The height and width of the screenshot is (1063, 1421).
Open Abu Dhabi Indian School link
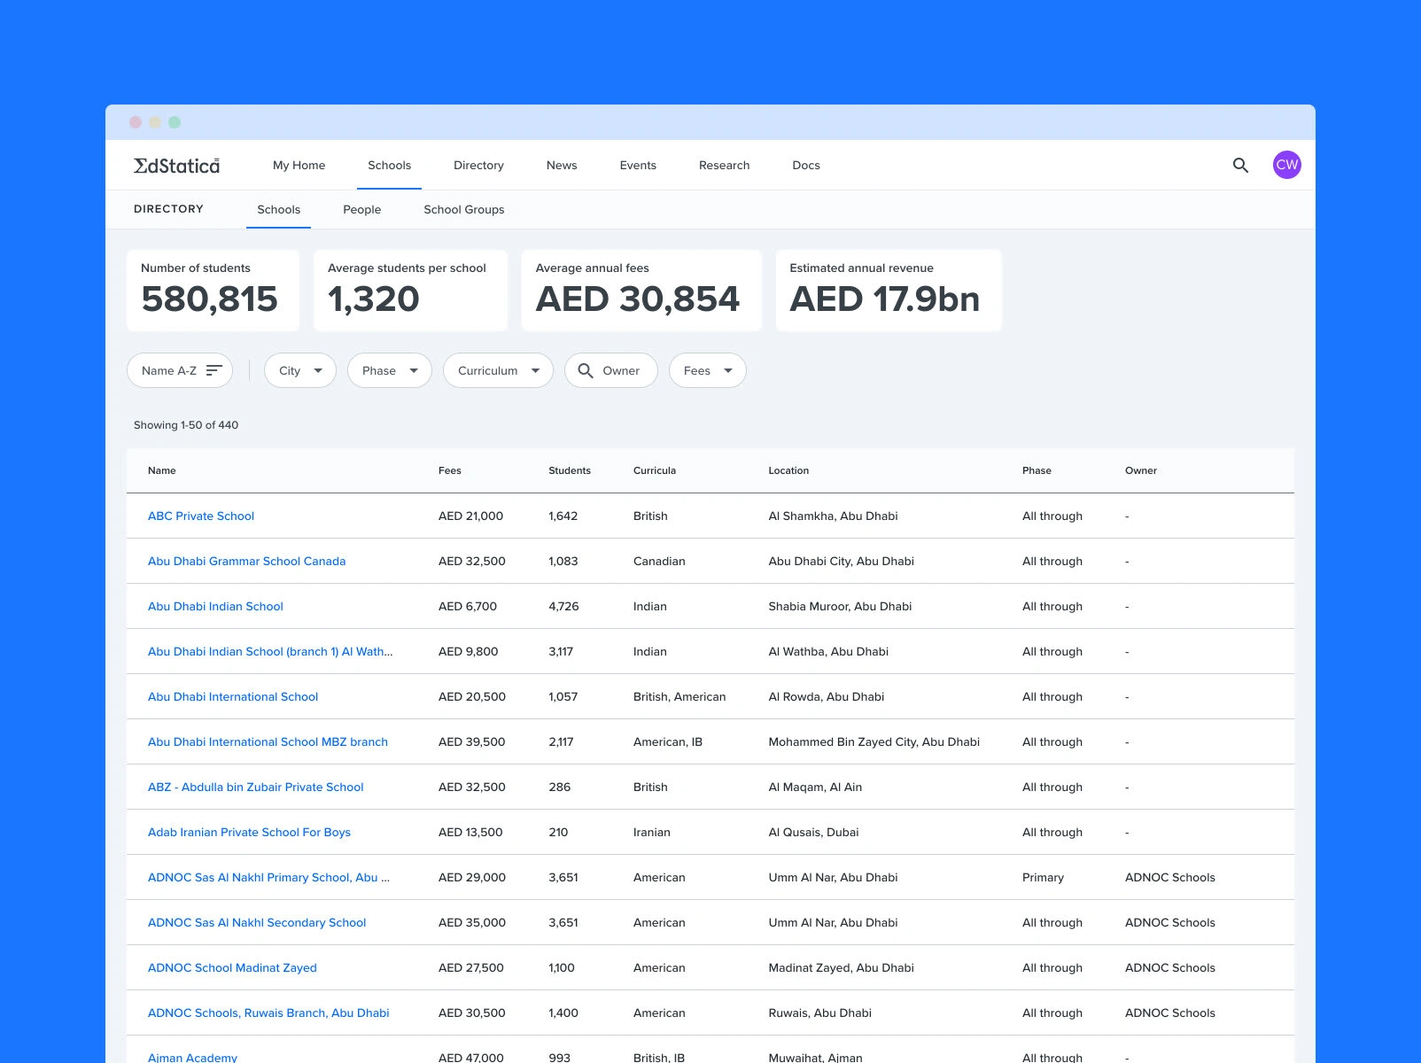[x=215, y=606]
